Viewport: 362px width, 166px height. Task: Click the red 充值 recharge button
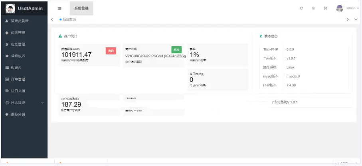(111, 51)
